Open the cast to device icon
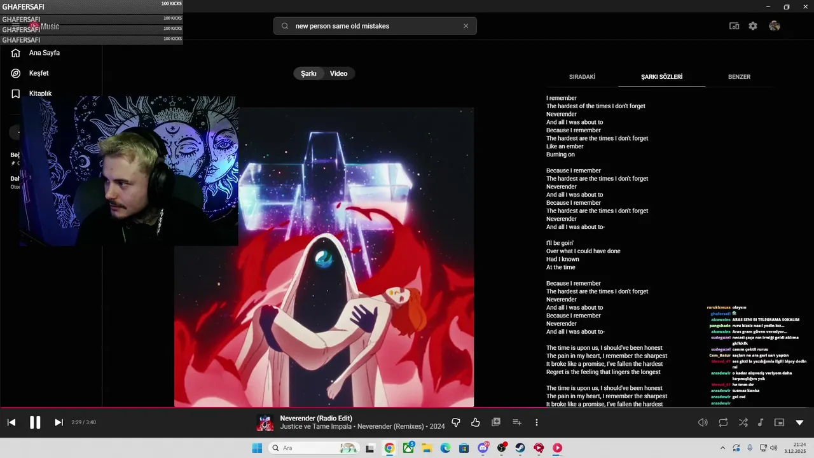This screenshot has width=814, height=458. coord(734,26)
